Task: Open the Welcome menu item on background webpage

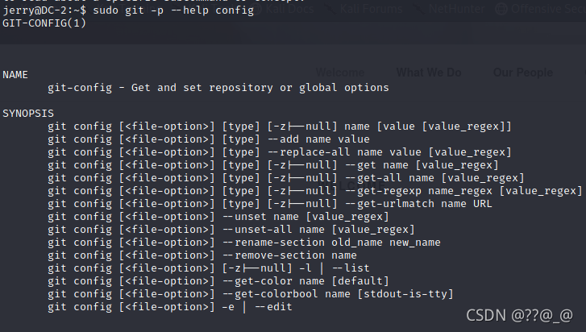Action: pos(340,73)
